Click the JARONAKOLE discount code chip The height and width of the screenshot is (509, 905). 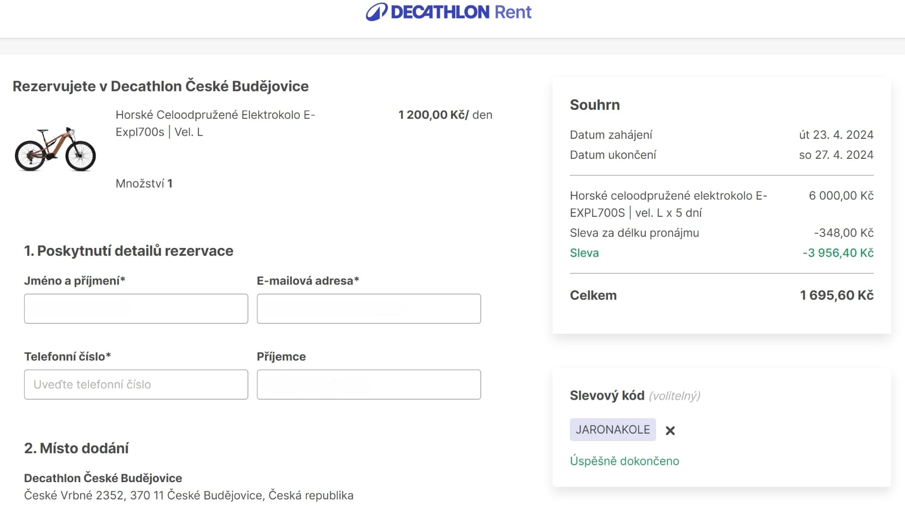pos(612,430)
